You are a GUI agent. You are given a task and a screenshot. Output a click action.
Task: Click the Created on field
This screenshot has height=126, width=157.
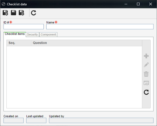(x=13, y=120)
